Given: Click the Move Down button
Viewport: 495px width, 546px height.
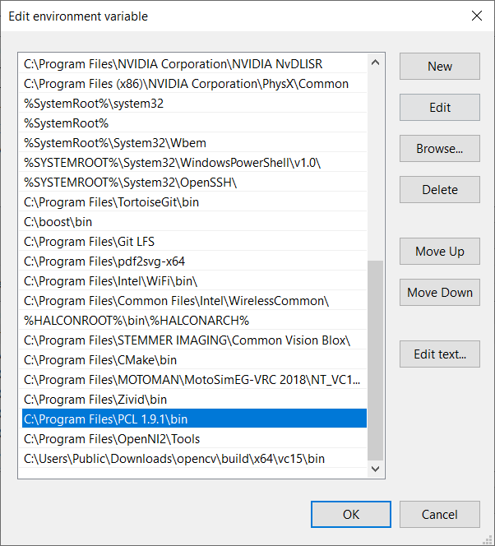Looking at the screenshot, I should coord(440,292).
